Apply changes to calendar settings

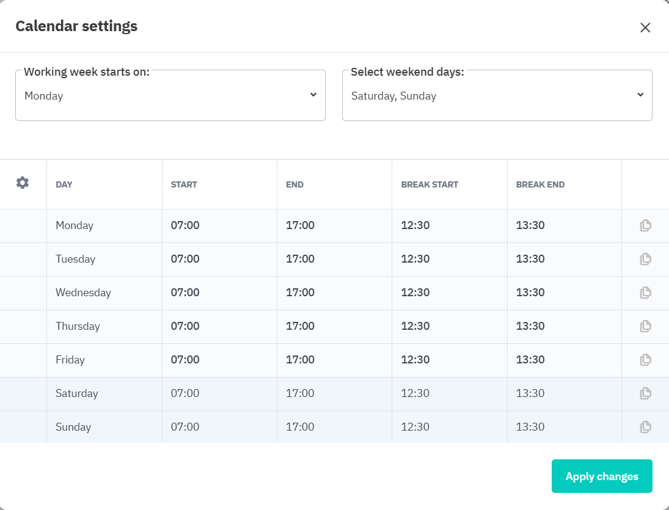[602, 476]
